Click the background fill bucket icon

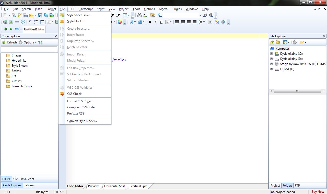[x=223, y=22]
